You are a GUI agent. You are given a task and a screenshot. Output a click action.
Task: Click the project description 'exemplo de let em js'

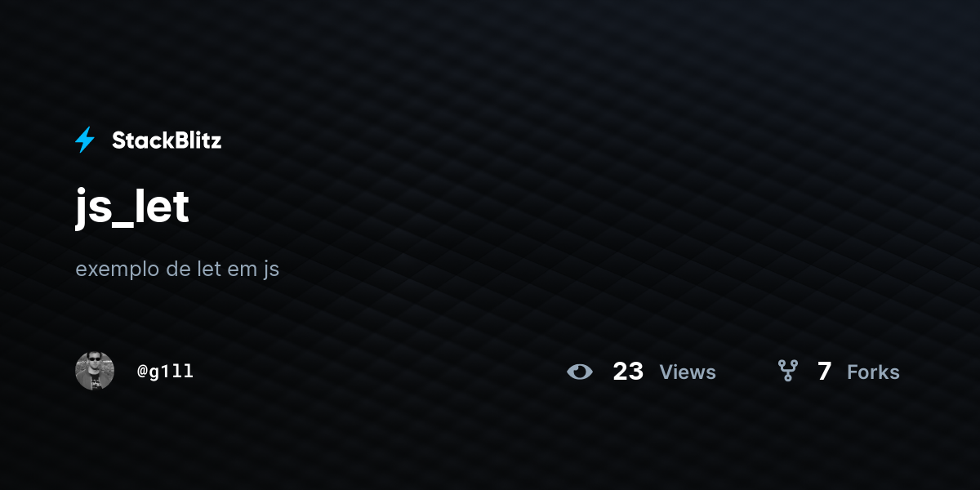pyautogui.click(x=177, y=269)
